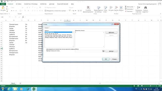Click the fx insert function icon
Image resolution: width=162 pixels, height=91 pixels.
click(x=23, y=17)
